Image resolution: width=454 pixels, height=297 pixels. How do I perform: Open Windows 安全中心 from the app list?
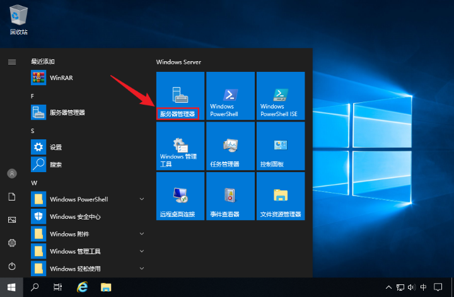pyautogui.click(x=88, y=216)
